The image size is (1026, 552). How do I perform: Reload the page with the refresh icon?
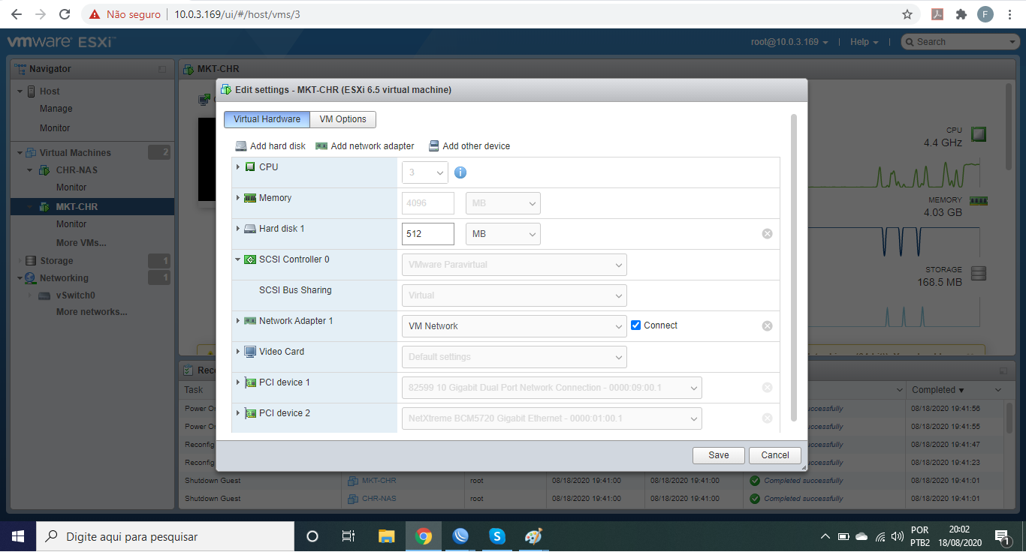tap(65, 14)
